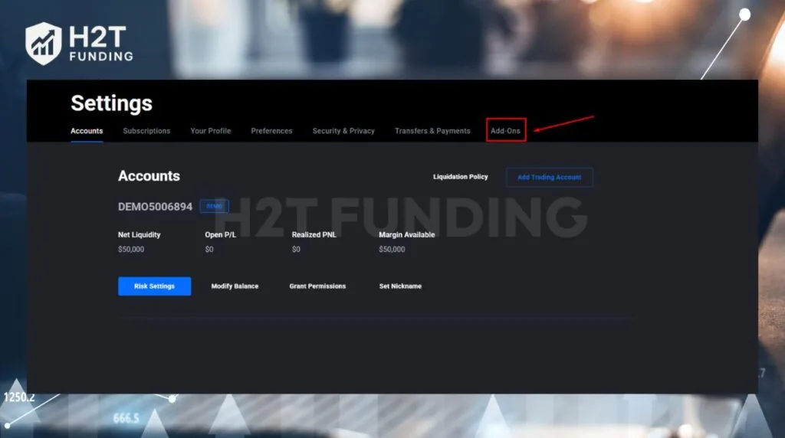Open the Accounts tab
This screenshot has width=785, height=438.
pos(87,131)
